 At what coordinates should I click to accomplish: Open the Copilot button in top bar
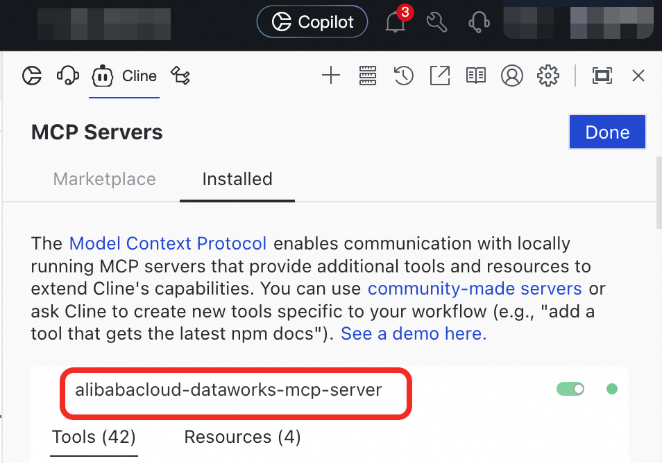312,21
